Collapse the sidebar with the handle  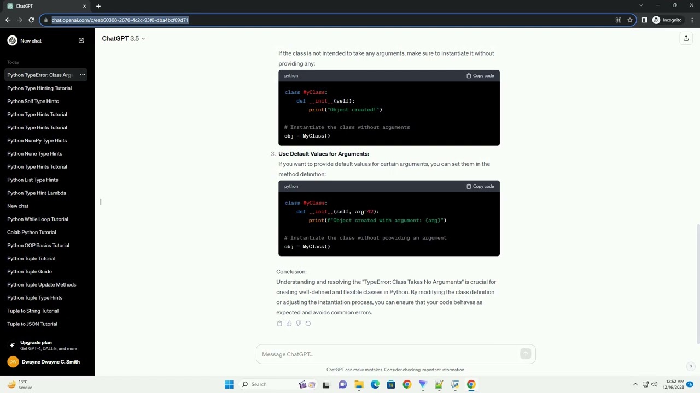coord(100,202)
